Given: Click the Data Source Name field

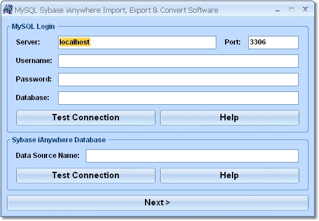Looking at the screenshot, I should pos(192,156).
